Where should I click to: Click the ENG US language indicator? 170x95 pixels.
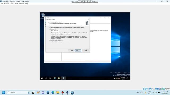pos(149,93)
